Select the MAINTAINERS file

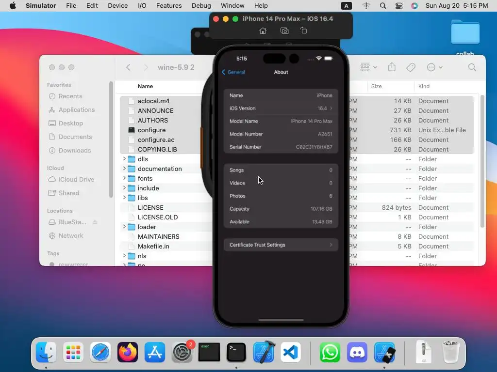[159, 236]
